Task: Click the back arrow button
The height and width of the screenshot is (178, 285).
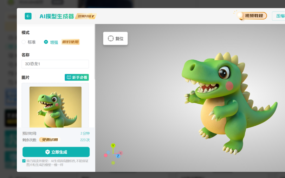Action: coord(28,16)
